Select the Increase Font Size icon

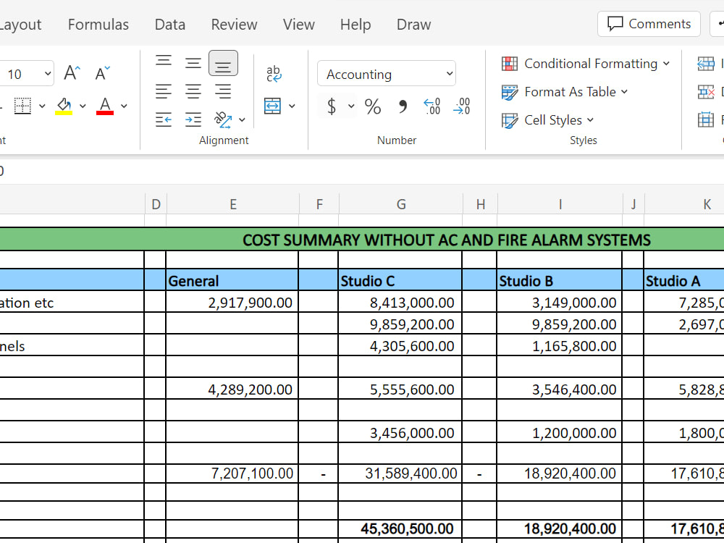[70, 72]
